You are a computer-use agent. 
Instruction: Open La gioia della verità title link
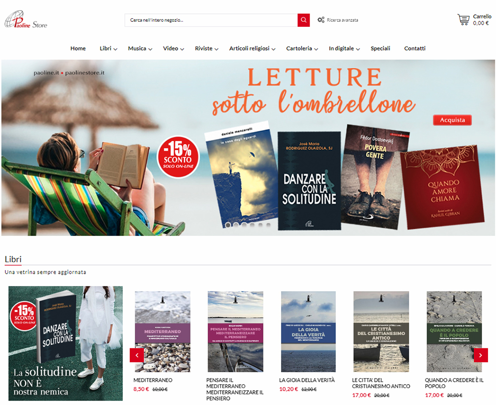pos(307,380)
